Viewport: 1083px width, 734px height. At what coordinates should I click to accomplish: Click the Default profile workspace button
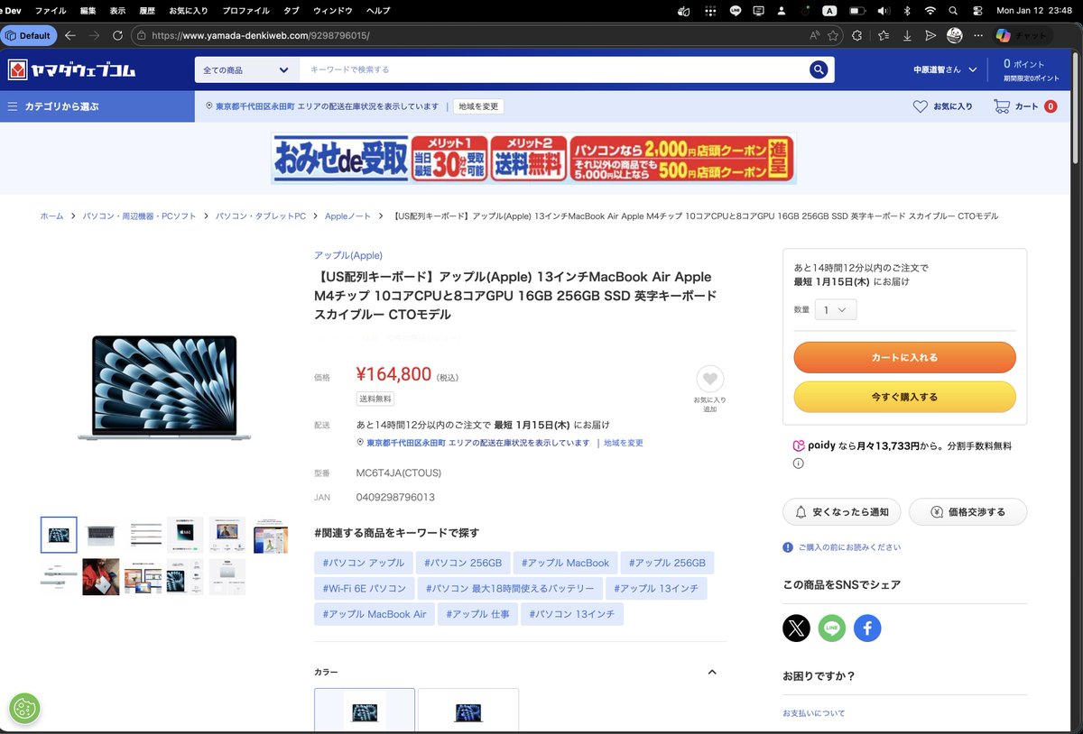(28, 35)
